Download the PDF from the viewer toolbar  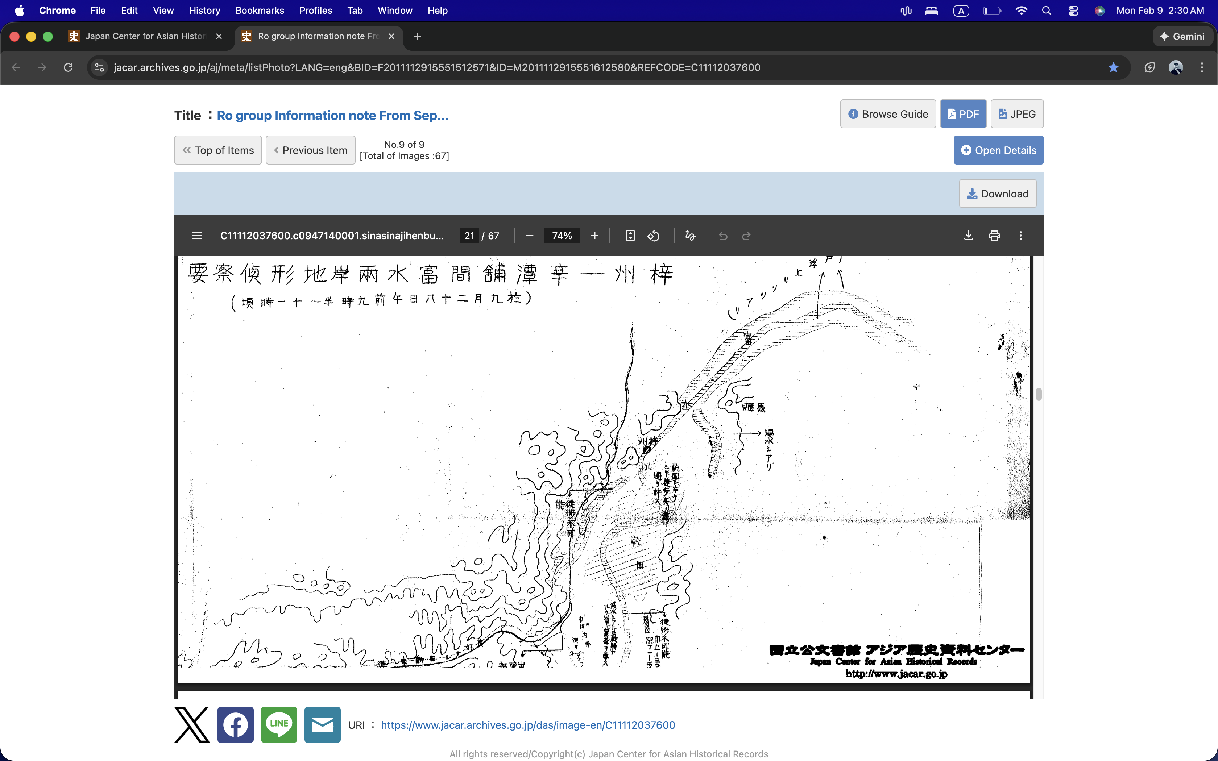968,236
